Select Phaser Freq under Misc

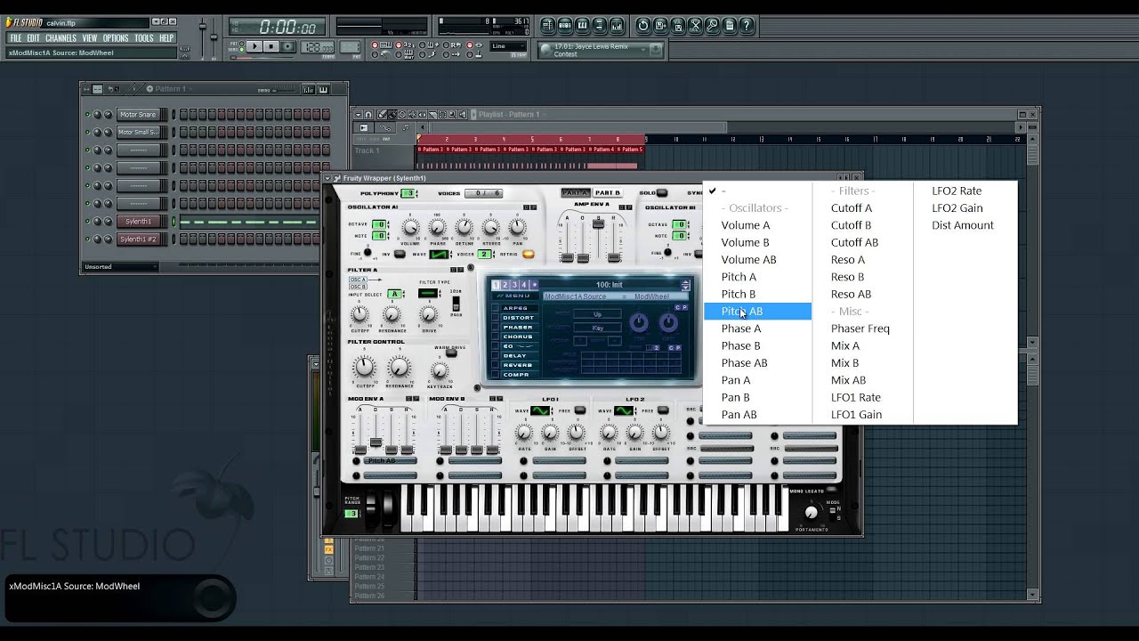860,329
